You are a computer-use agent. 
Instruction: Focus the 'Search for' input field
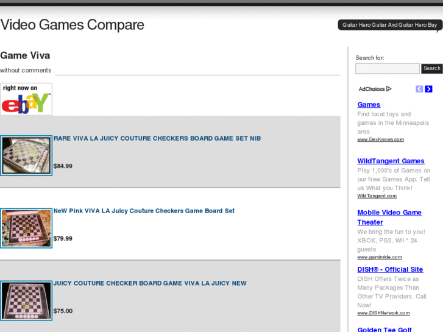[388, 68]
